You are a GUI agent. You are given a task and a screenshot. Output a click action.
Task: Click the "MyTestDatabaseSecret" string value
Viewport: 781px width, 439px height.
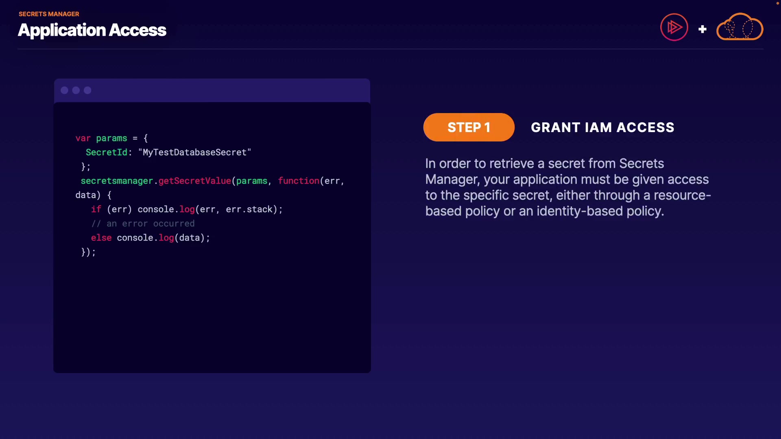click(x=194, y=152)
